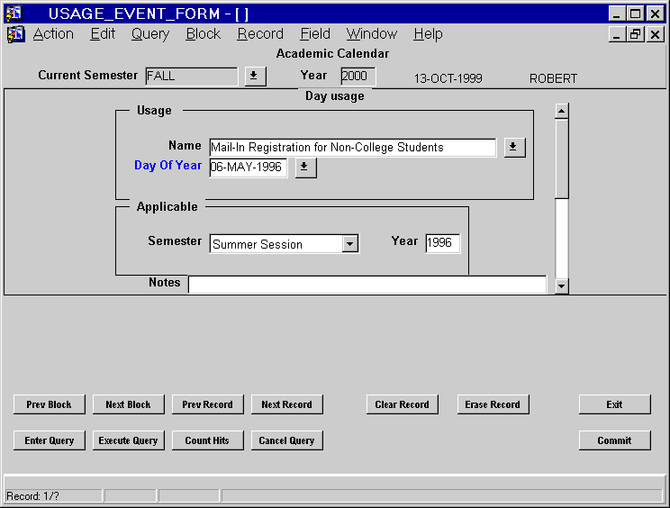The height and width of the screenshot is (508, 670).
Task: Click the Day Of Year date field
Action: pyautogui.click(x=249, y=168)
